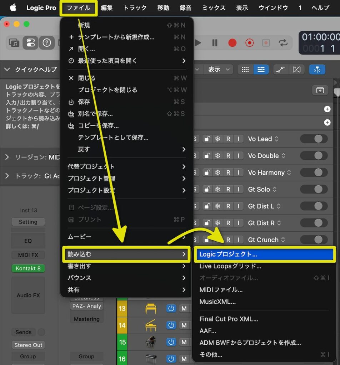Expand the Track inspector section
340x365 pixels.
coord(7,176)
